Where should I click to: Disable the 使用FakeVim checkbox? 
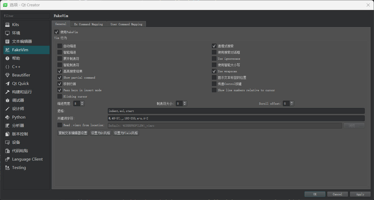[x=56, y=32]
